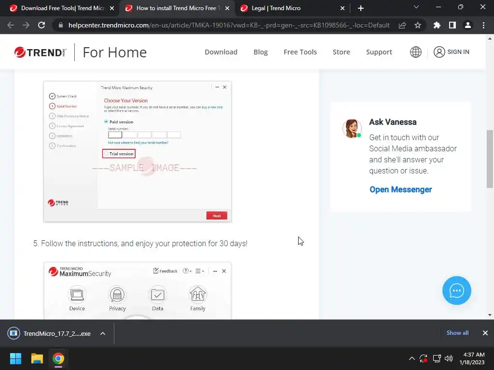
Task: Reload the current page
Action: click(41, 25)
